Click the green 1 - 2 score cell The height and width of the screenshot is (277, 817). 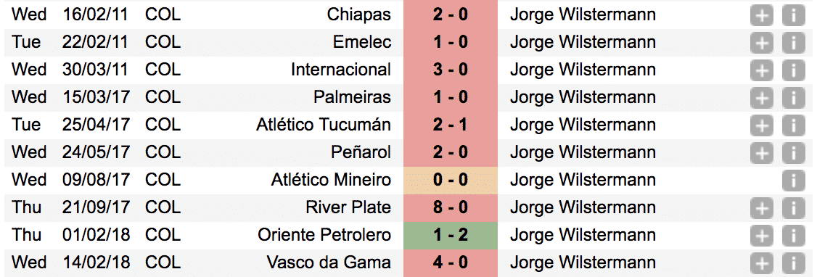450,236
